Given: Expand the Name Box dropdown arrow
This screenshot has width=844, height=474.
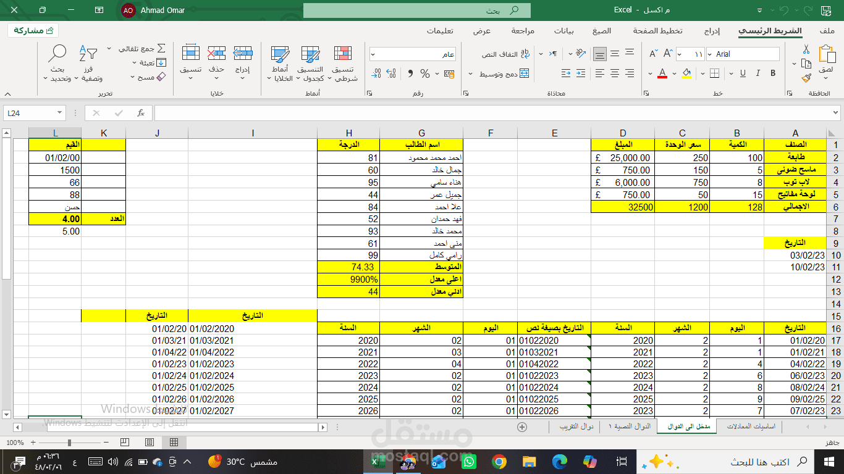Looking at the screenshot, I should click(x=59, y=113).
